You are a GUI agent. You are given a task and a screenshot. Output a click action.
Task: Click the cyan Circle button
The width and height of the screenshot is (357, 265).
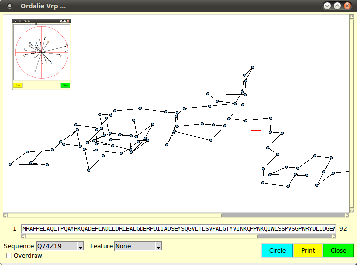pos(277,251)
